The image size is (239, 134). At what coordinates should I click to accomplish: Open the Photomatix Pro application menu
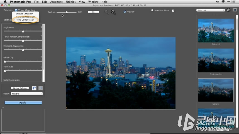(x=20, y=2)
